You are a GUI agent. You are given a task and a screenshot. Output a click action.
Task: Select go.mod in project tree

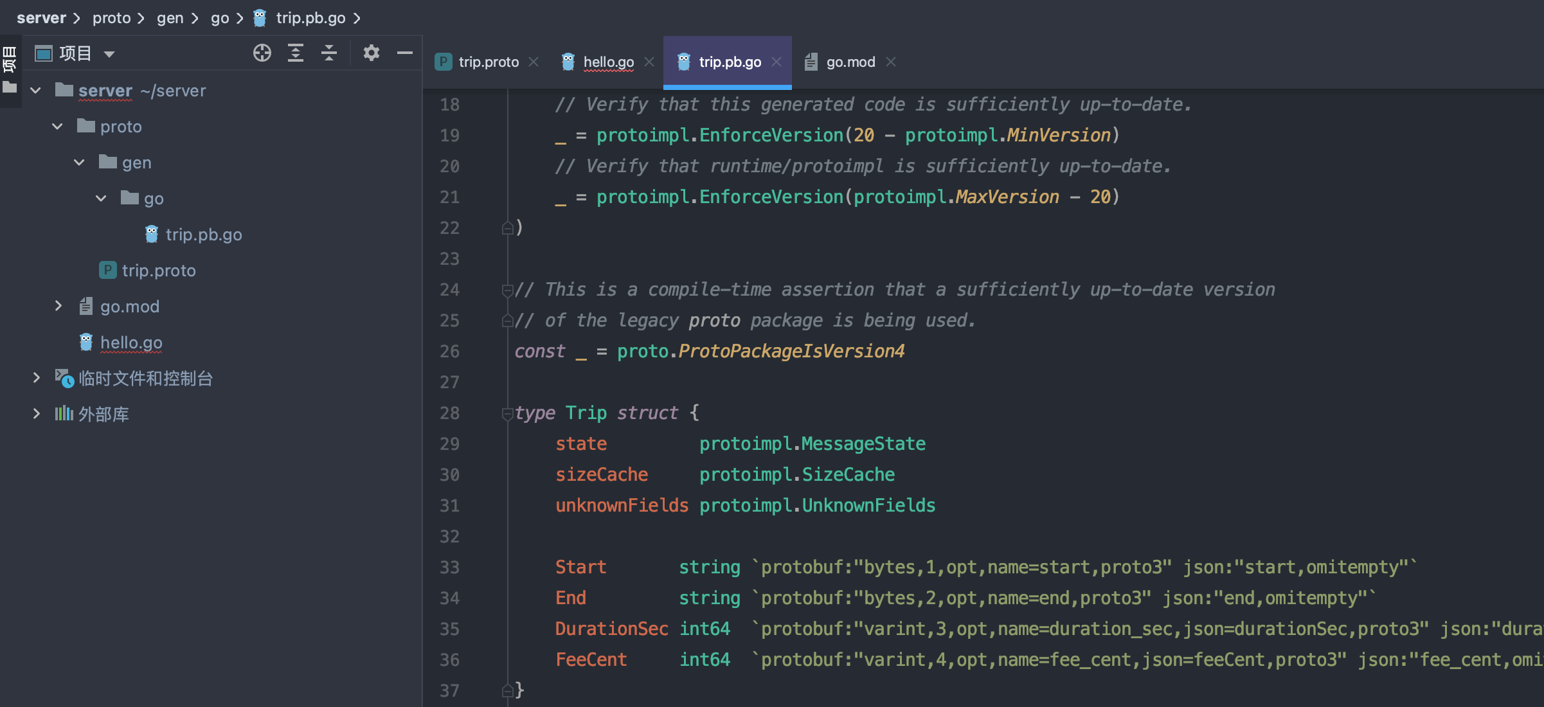[x=130, y=307]
